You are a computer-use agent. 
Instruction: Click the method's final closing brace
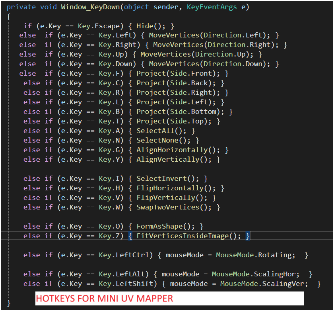click(8, 303)
